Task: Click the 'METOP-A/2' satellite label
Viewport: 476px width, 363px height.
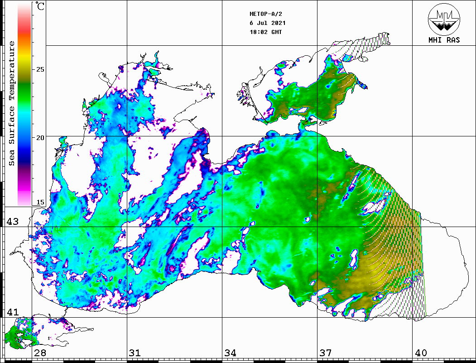Action: point(265,14)
